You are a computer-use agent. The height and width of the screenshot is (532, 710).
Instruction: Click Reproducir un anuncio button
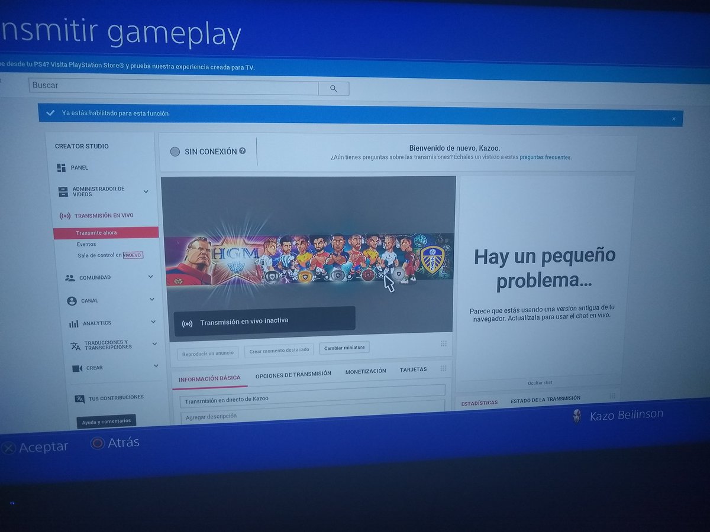pyautogui.click(x=208, y=353)
